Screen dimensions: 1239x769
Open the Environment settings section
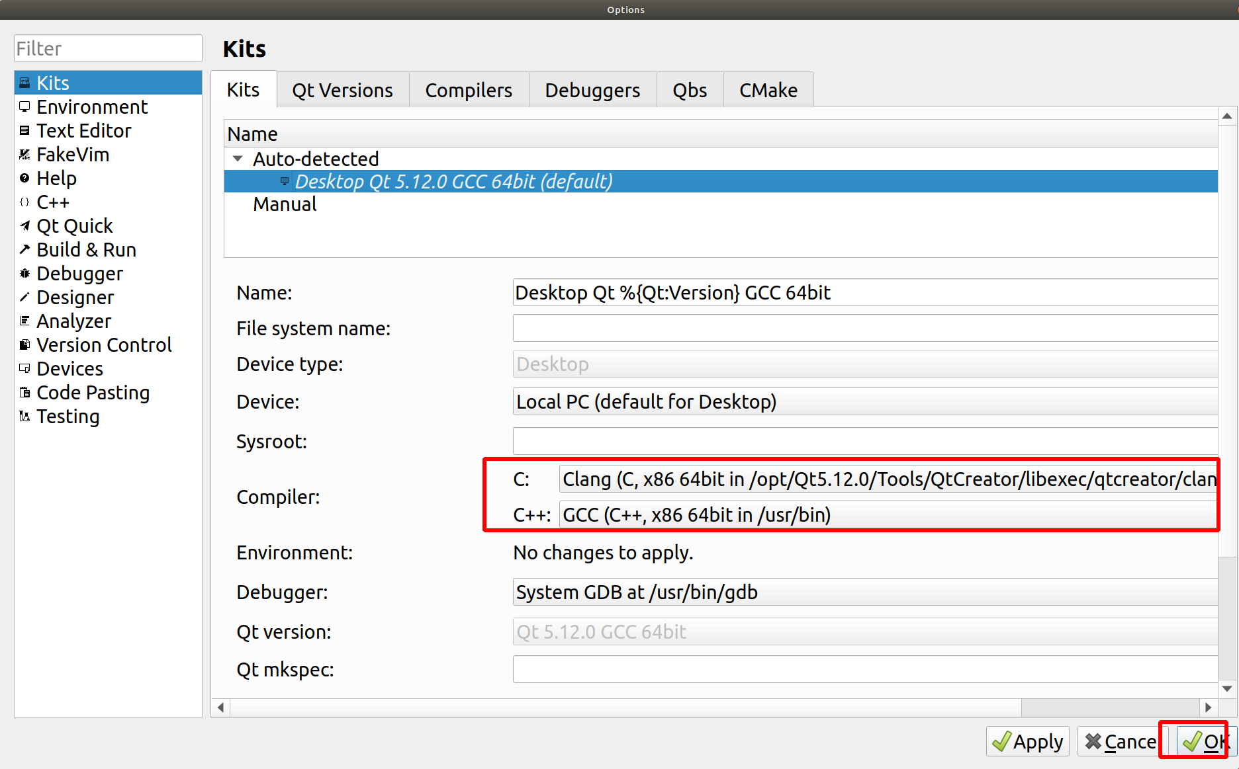click(91, 106)
